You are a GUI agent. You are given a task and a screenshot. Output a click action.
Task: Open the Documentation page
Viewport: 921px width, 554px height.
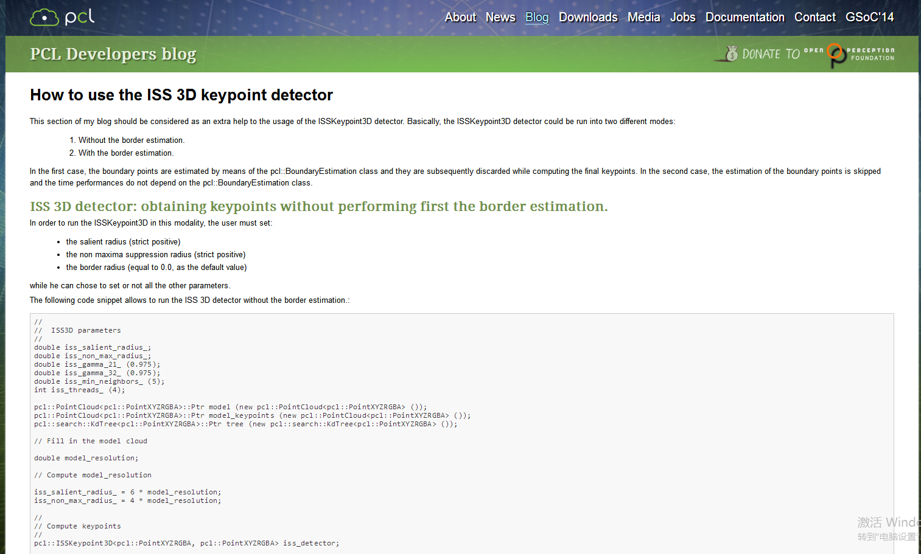pyautogui.click(x=745, y=18)
